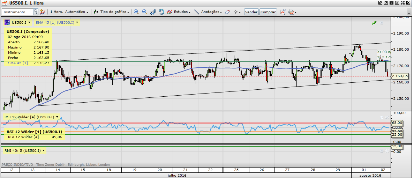Open chart settings wrench icon
The width and height of the screenshot is (414, 178).
tap(283, 12)
